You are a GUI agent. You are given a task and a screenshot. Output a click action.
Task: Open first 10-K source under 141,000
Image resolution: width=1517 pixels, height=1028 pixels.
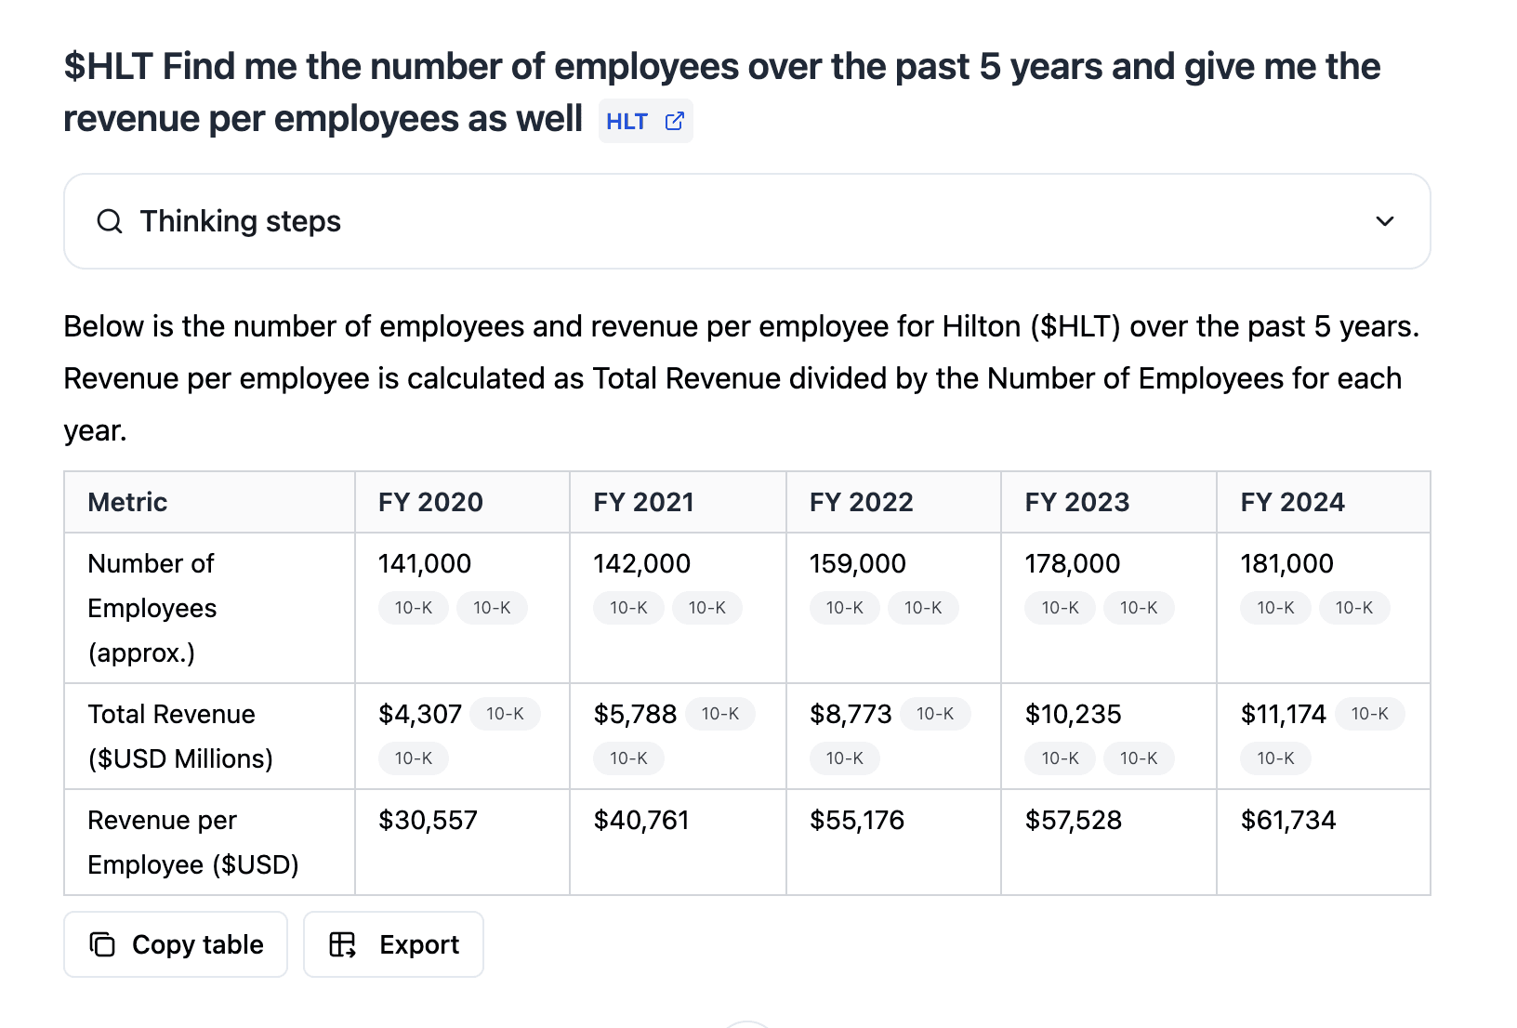pos(414,608)
